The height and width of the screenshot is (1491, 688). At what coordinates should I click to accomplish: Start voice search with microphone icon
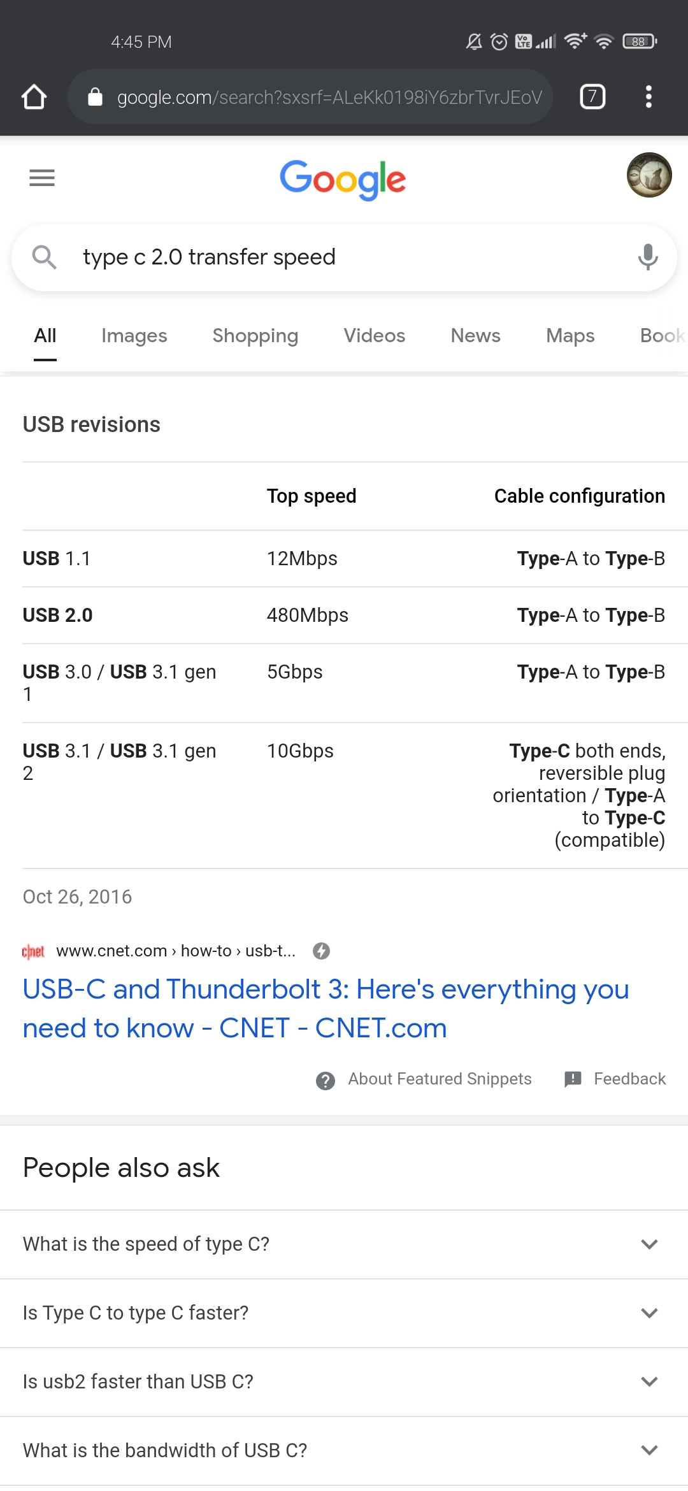coord(647,257)
